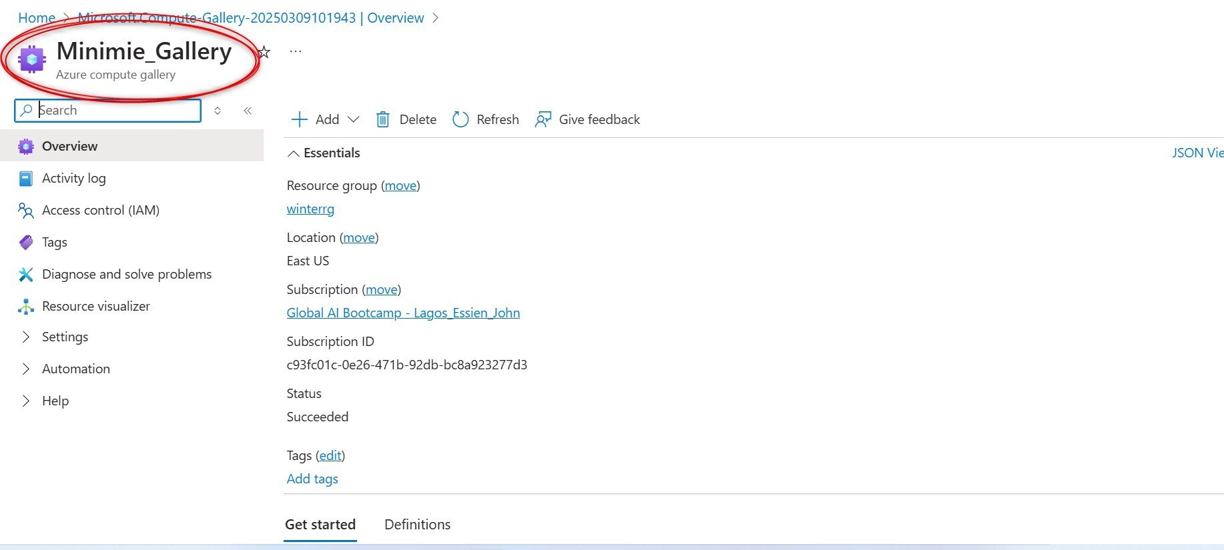Screen dimensions: 1224x550
Task: Favorite the gallery with the star icon
Action: [264, 52]
